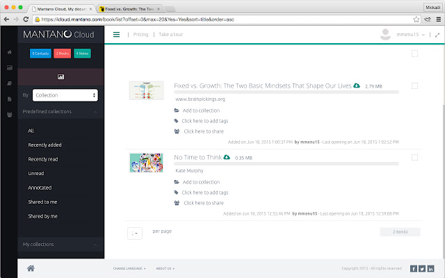Open the Facebook icon in footer
The image size is (445, 278).
(414, 269)
